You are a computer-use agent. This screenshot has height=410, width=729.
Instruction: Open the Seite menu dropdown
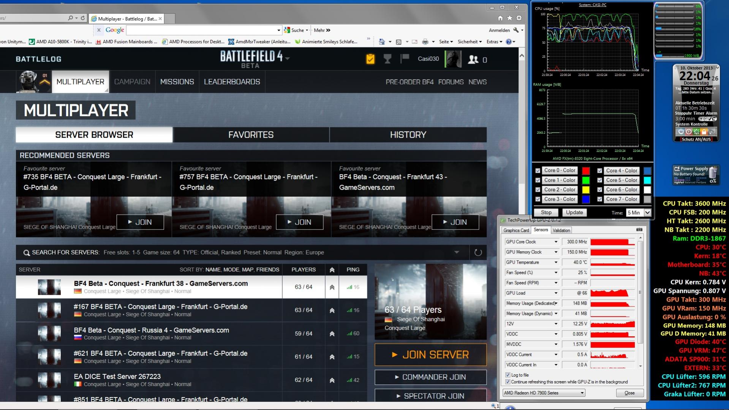coord(446,42)
